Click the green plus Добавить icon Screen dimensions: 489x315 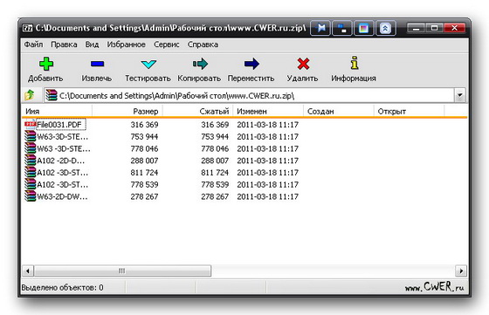(46, 64)
